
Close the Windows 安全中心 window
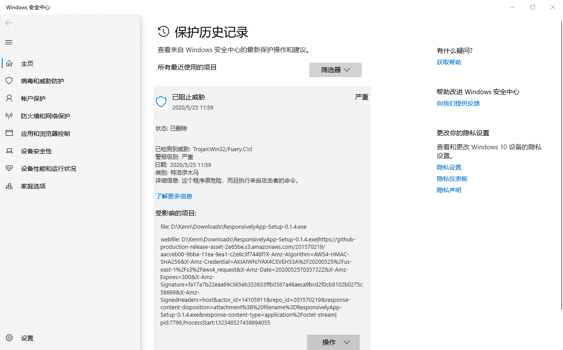tap(553, 7)
